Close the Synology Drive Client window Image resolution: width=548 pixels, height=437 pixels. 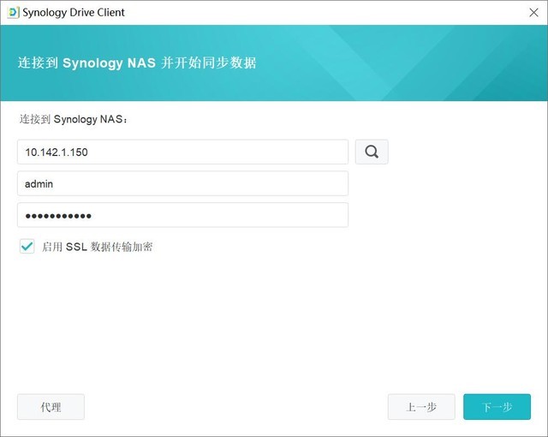coord(533,13)
